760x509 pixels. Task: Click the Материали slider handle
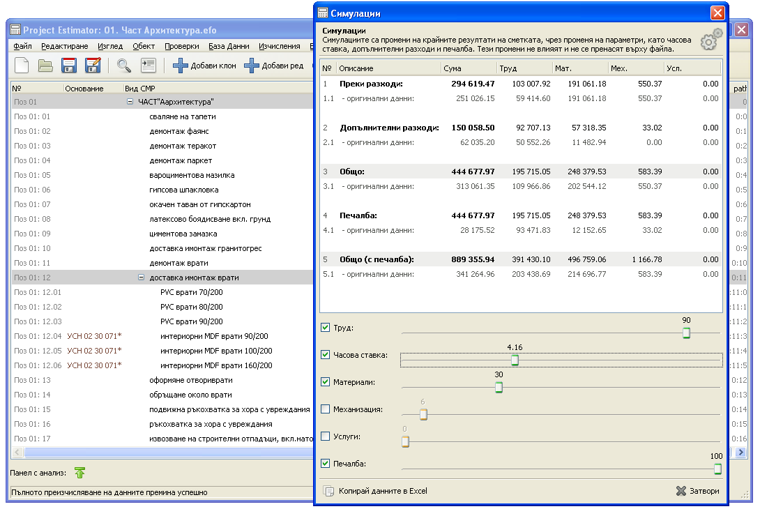[x=499, y=388]
